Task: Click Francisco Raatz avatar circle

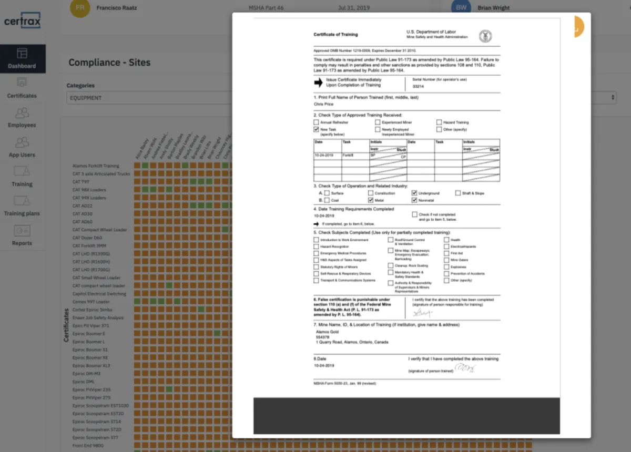Action: click(79, 8)
